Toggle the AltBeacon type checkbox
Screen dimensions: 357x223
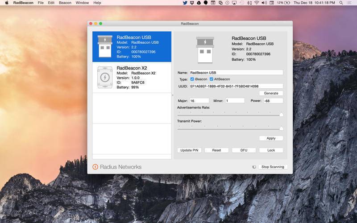(x=211, y=79)
